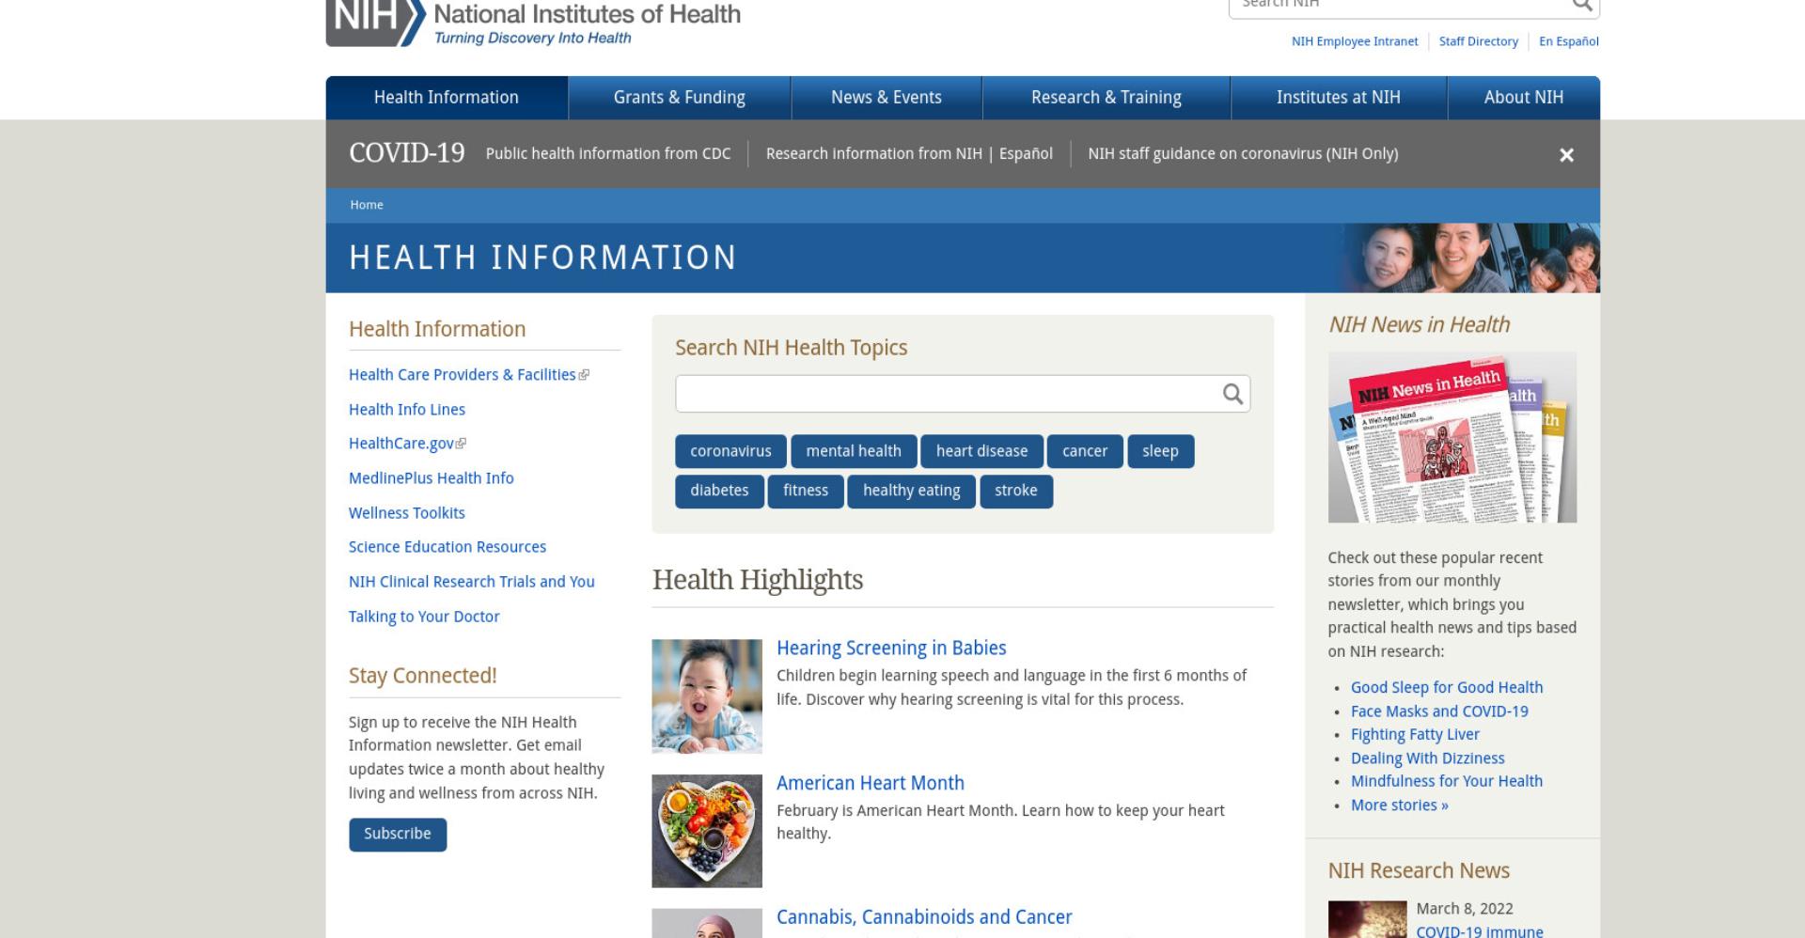Open Cannabis, Cannabinoids and Cancer article
The image size is (1805, 938).
924,917
